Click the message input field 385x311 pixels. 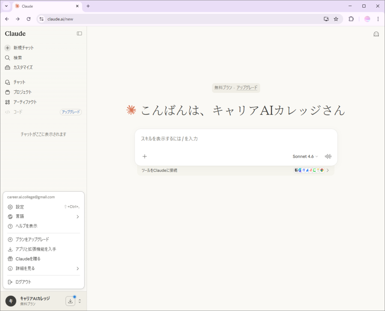[x=235, y=139]
